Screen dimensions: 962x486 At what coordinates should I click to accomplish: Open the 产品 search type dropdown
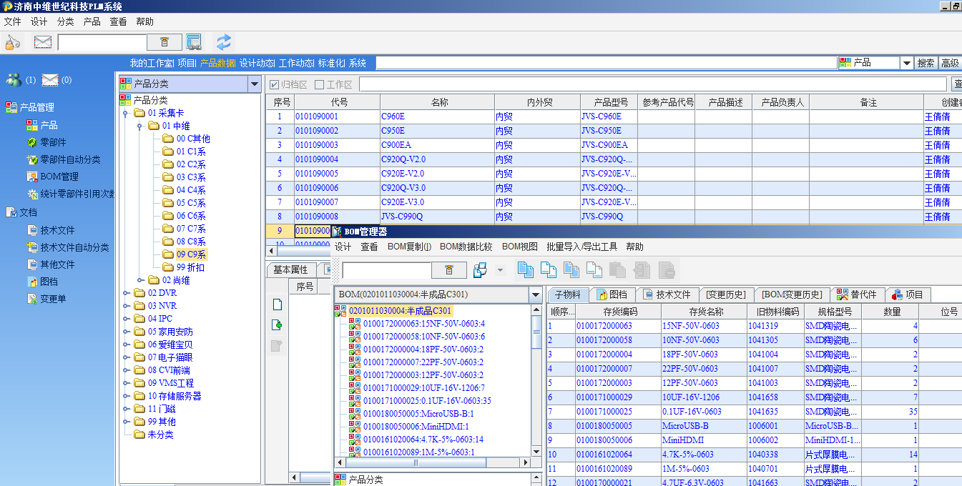(906, 63)
